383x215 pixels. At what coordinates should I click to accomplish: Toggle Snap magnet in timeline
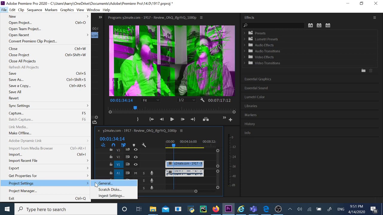tap(113, 145)
